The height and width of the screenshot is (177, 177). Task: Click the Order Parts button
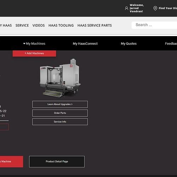60,113
